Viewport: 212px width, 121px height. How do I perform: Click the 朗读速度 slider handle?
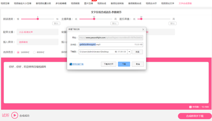(38, 19)
